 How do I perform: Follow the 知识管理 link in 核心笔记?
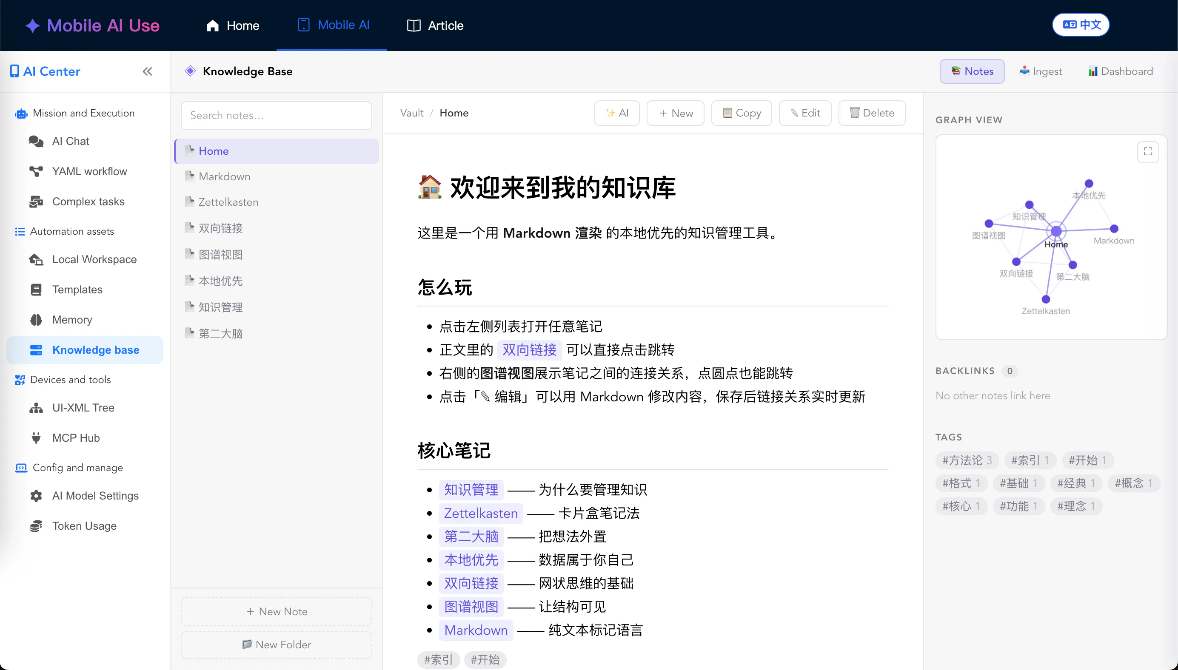[471, 490]
